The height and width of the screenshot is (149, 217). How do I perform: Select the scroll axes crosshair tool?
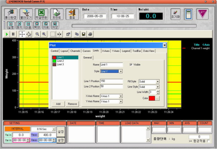pos(22,34)
